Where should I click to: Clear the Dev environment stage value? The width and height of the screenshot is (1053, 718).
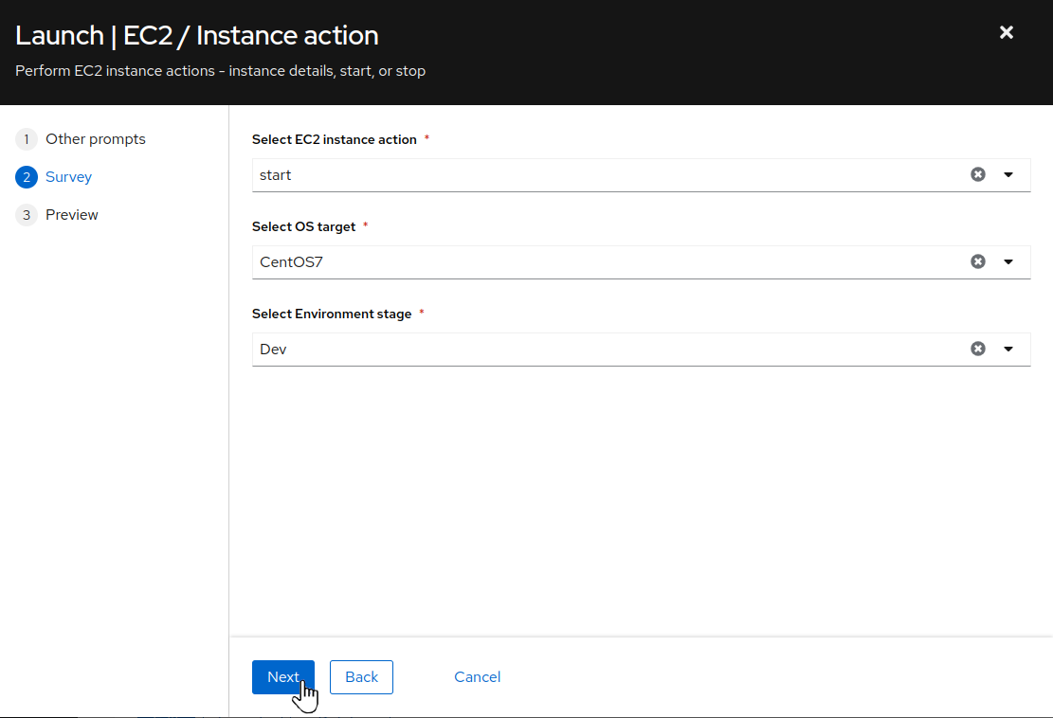pyautogui.click(x=978, y=349)
